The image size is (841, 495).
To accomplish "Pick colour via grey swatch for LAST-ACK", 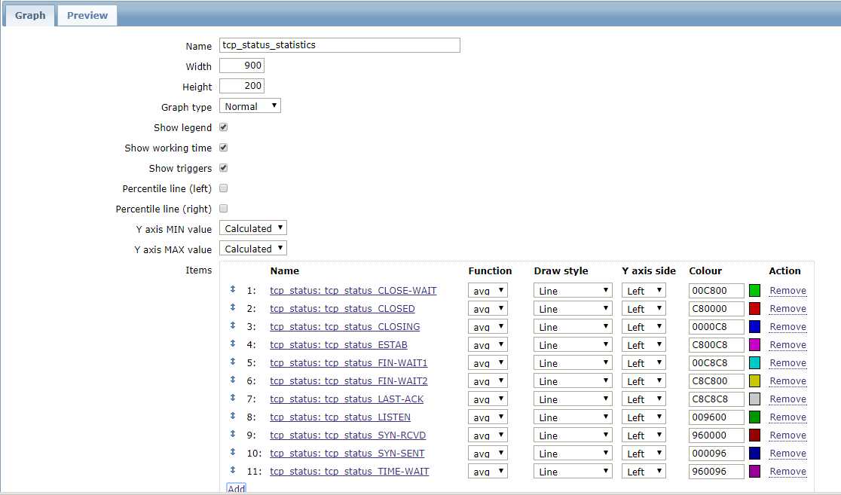I will (754, 399).
